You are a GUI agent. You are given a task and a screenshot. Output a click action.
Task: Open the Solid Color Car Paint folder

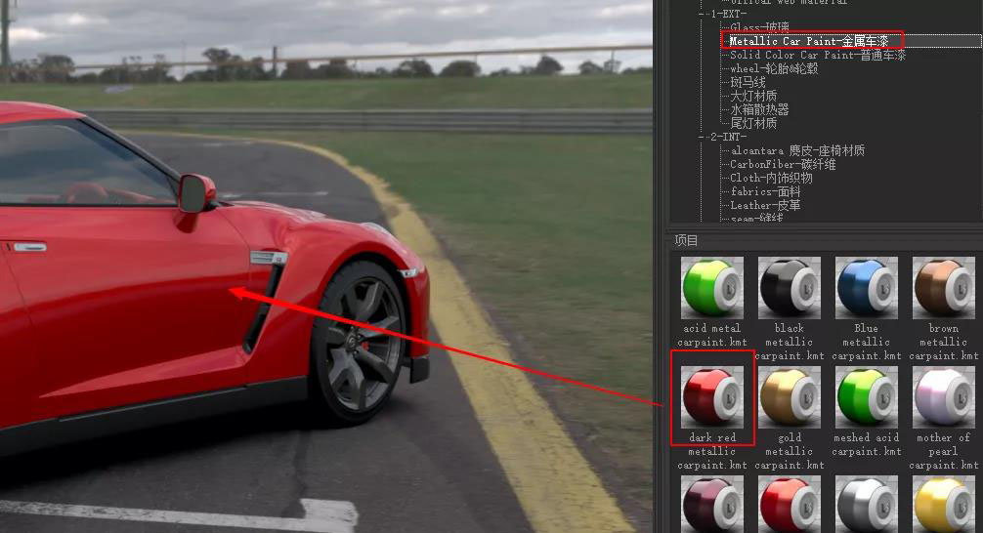tap(817, 56)
